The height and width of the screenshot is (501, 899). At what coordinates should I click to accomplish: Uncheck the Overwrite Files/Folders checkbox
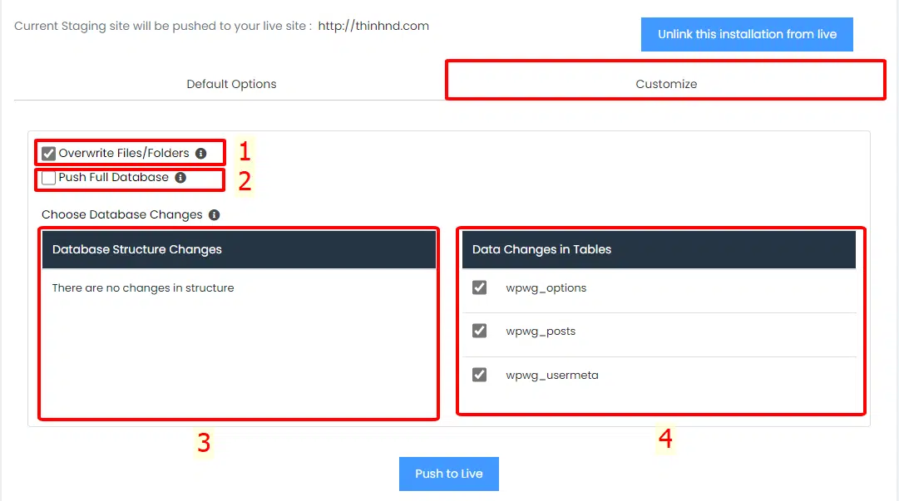click(49, 154)
